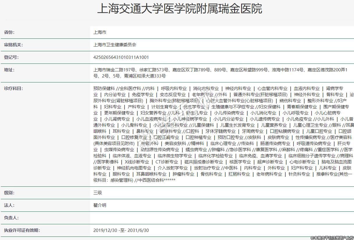
Task: Select the 三级 level value
Action: click(98, 193)
